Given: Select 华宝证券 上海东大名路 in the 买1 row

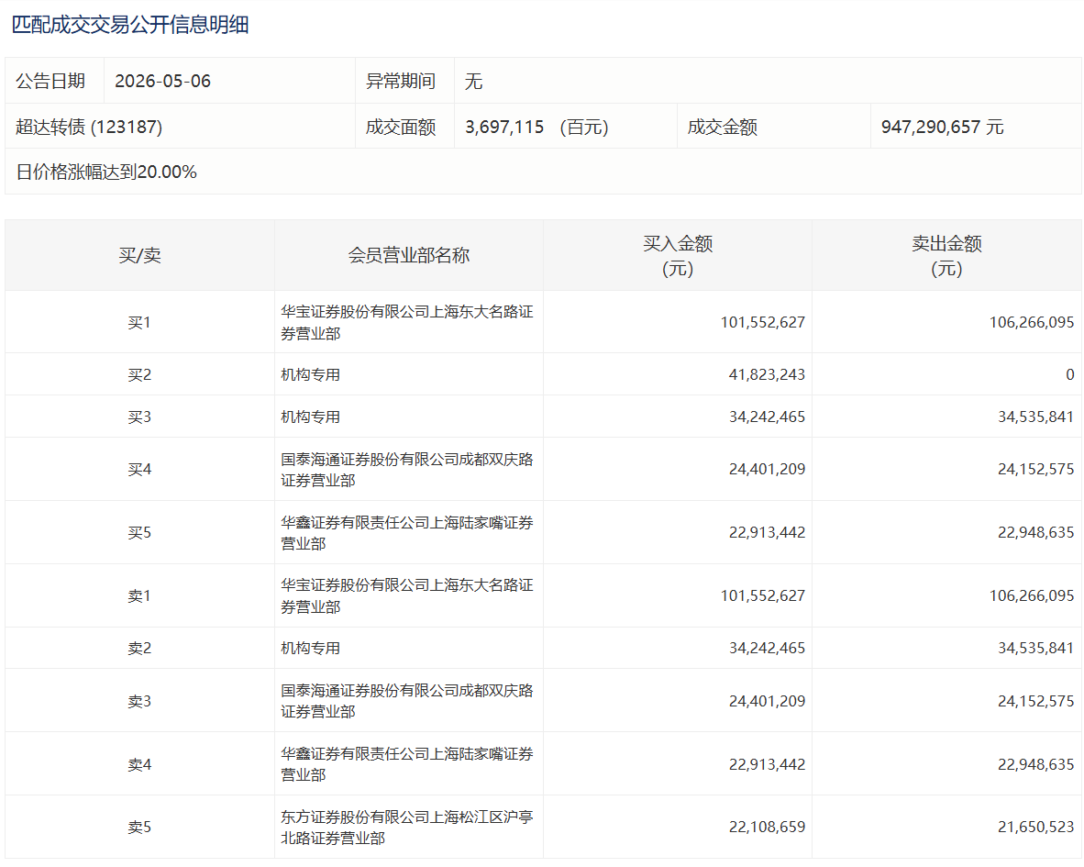Looking at the screenshot, I should pos(407,322).
